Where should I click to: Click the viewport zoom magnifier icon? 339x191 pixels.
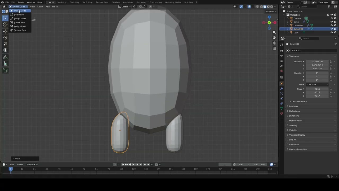[x=274, y=32]
